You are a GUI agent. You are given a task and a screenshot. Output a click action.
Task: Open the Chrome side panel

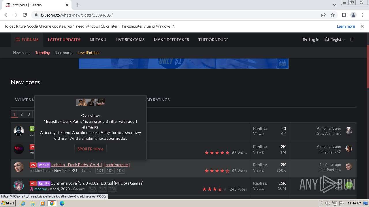(x=344, y=15)
